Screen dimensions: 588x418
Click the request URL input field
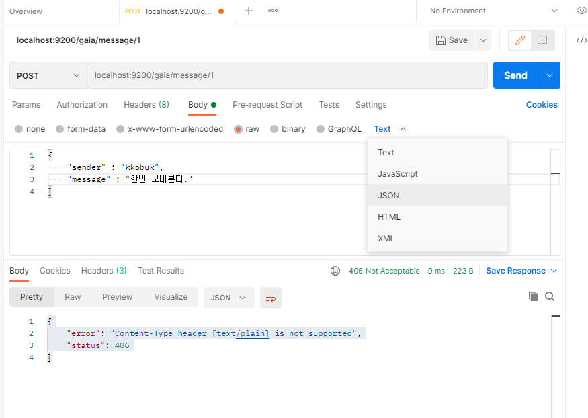click(x=287, y=75)
